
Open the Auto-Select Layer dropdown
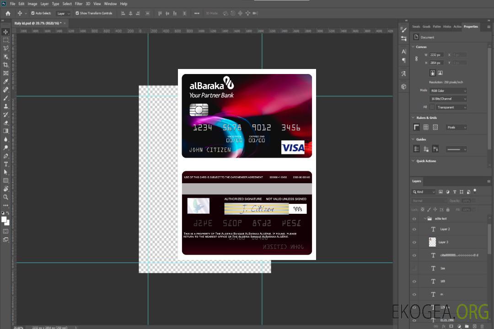pos(63,13)
